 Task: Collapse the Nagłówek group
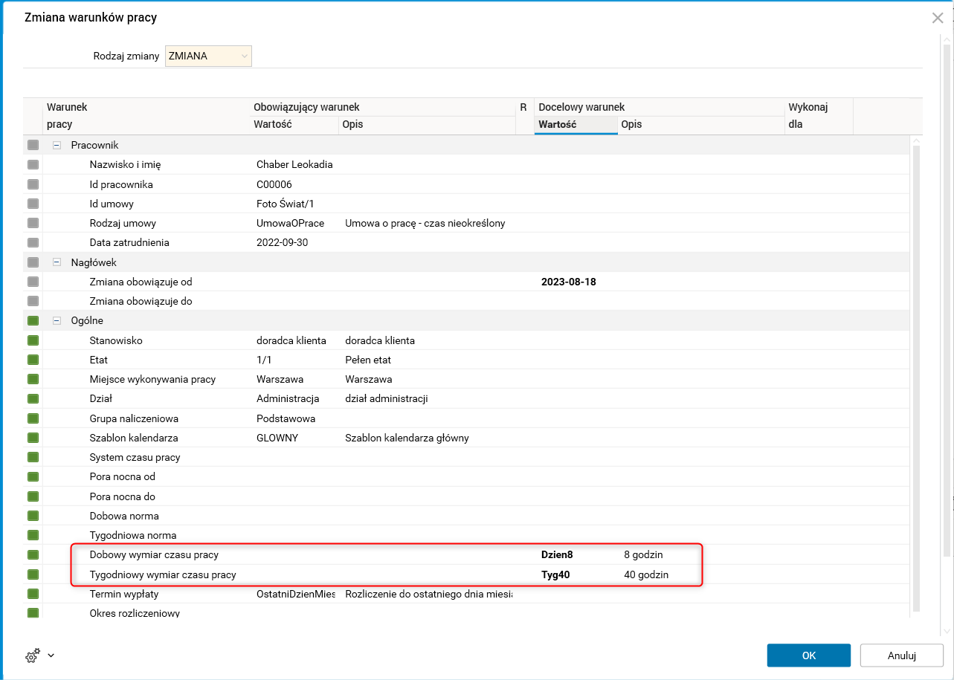pos(57,262)
